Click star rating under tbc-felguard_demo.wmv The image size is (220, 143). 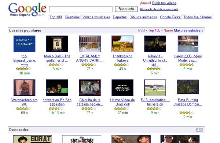pos(23,69)
